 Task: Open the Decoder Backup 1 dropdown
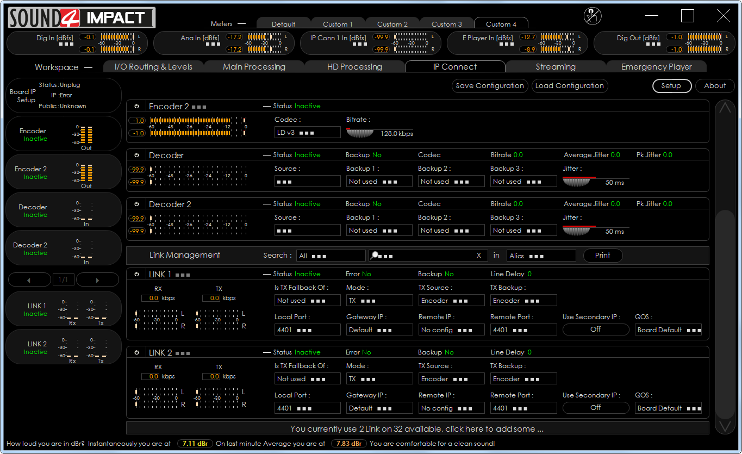[379, 182]
